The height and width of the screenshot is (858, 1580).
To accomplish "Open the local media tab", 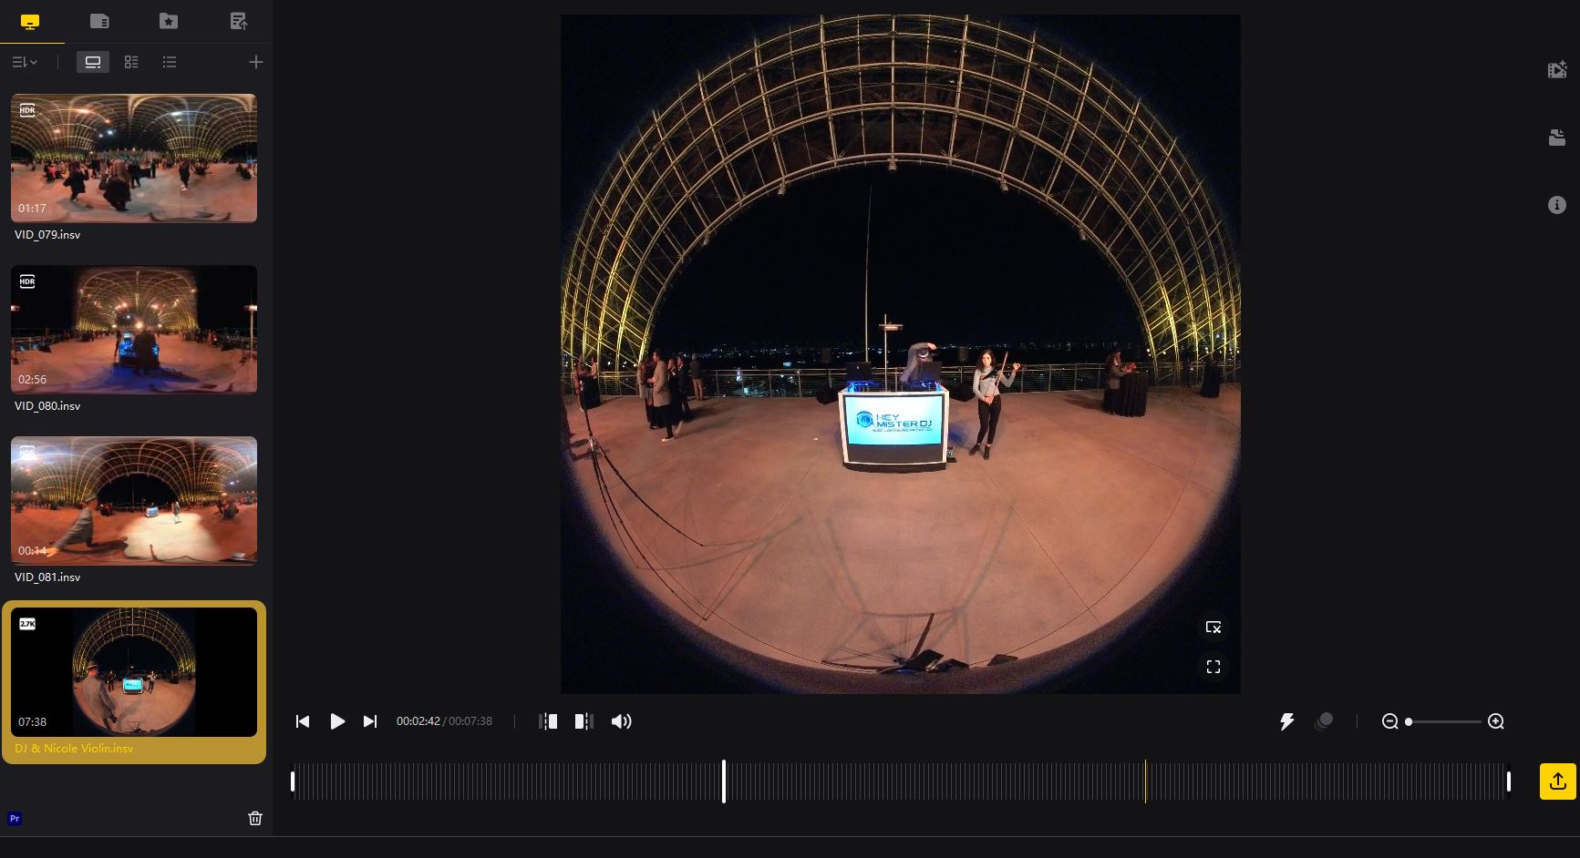I will [30, 21].
